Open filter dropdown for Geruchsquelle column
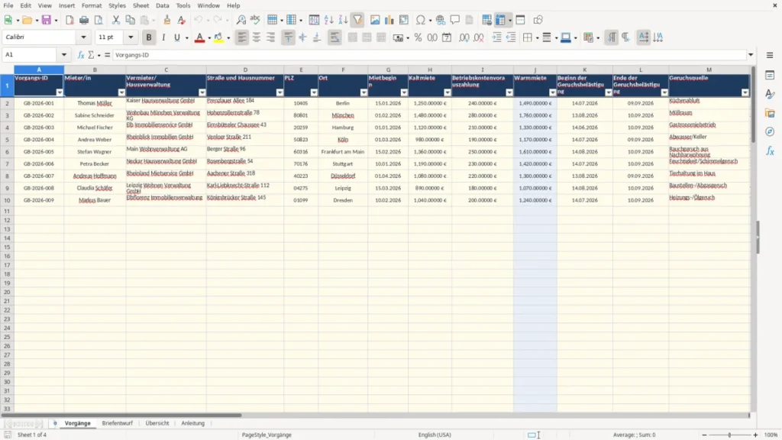 (x=745, y=92)
